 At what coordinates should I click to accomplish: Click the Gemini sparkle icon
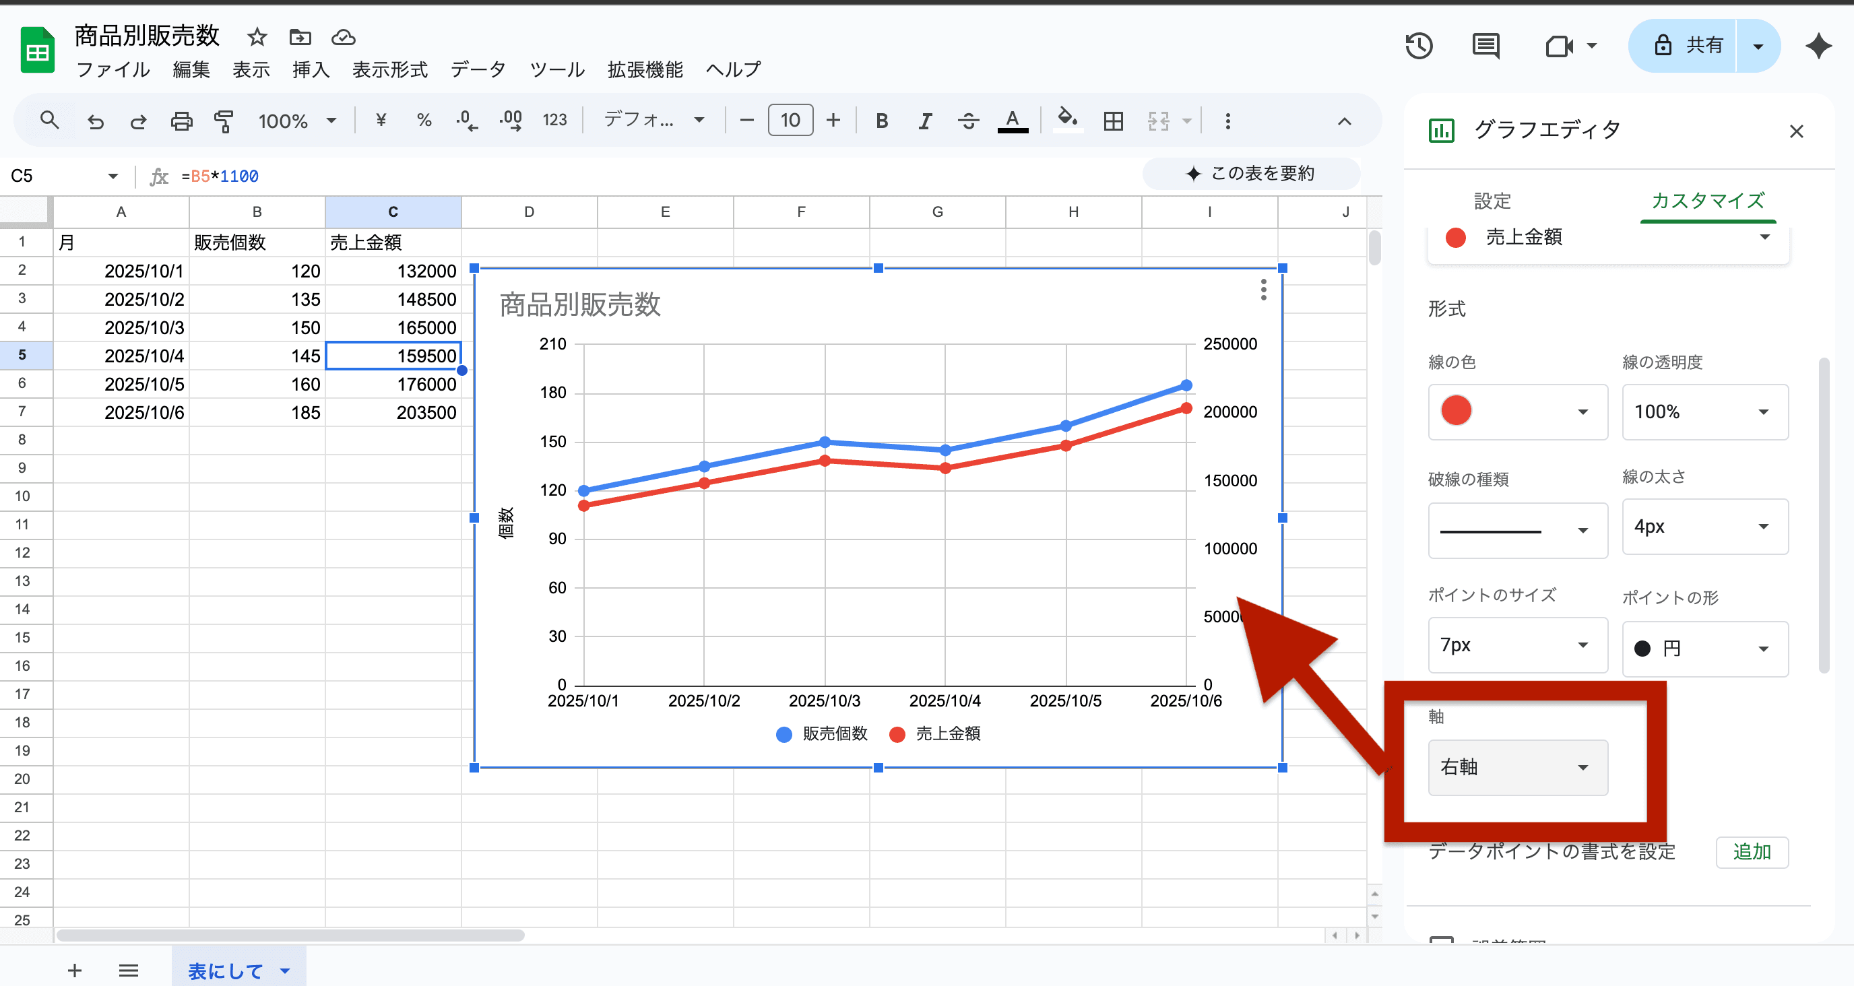coord(1818,46)
